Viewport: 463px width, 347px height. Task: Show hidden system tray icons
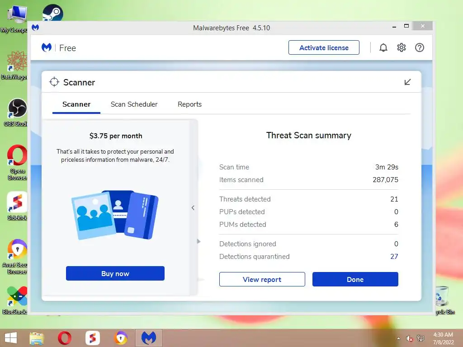pos(398,338)
